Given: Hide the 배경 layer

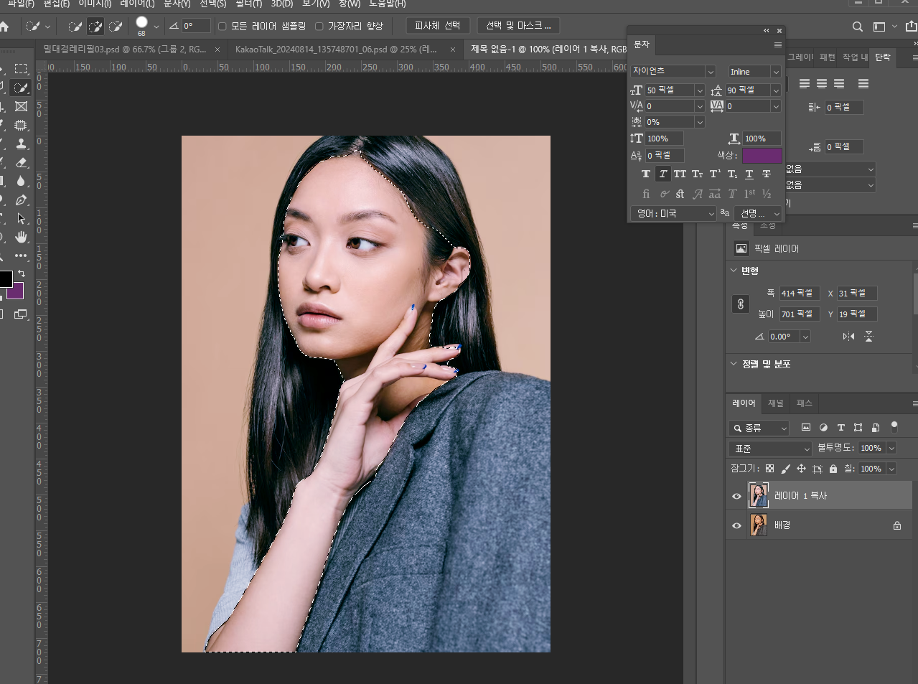Looking at the screenshot, I should coord(736,525).
